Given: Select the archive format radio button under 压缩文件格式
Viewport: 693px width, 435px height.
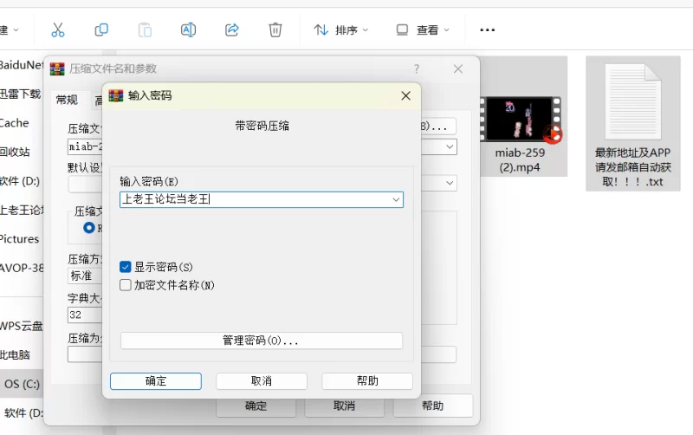Looking at the screenshot, I should point(89,228).
